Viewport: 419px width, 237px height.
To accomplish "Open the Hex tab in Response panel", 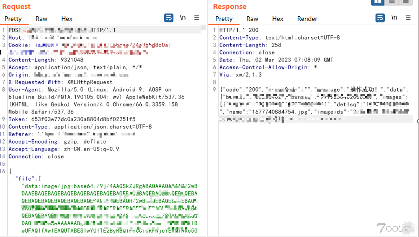I will (278, 19).
